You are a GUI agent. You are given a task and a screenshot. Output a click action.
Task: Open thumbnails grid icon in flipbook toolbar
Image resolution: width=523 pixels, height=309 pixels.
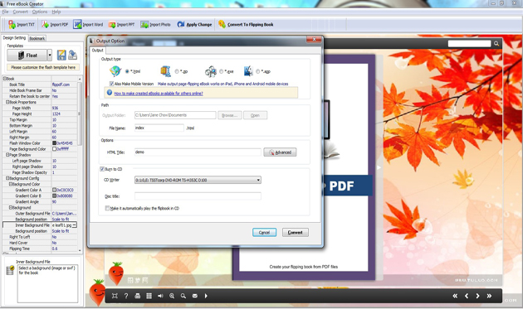(x=149, y=296)
